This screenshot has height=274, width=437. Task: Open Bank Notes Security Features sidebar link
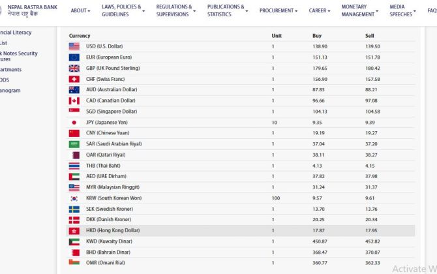[x=19, y=57]
